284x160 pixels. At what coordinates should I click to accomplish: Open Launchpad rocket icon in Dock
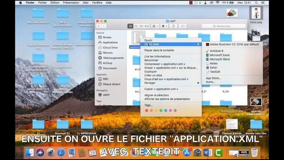pyautogui.click(x=51, y=152)
